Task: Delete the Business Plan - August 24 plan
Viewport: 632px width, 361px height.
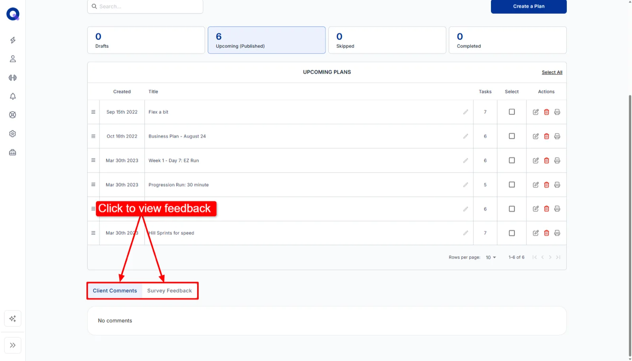Action: coord(547,136)
